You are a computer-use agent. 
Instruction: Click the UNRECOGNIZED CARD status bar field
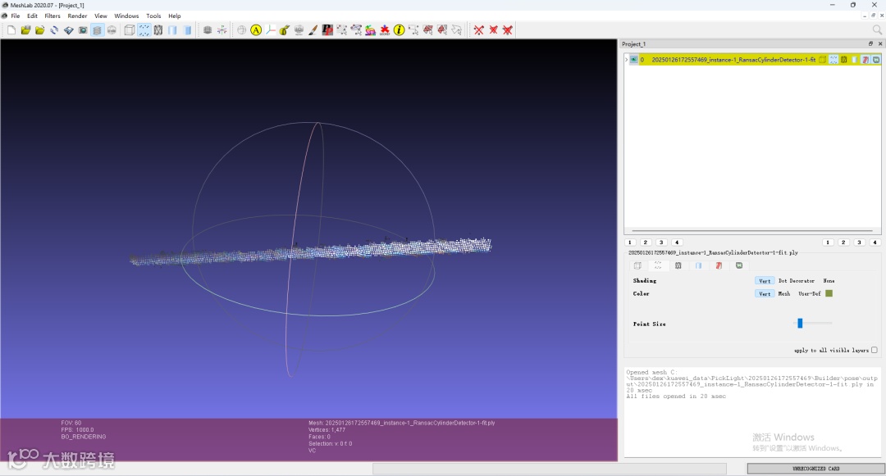point(816,469)
